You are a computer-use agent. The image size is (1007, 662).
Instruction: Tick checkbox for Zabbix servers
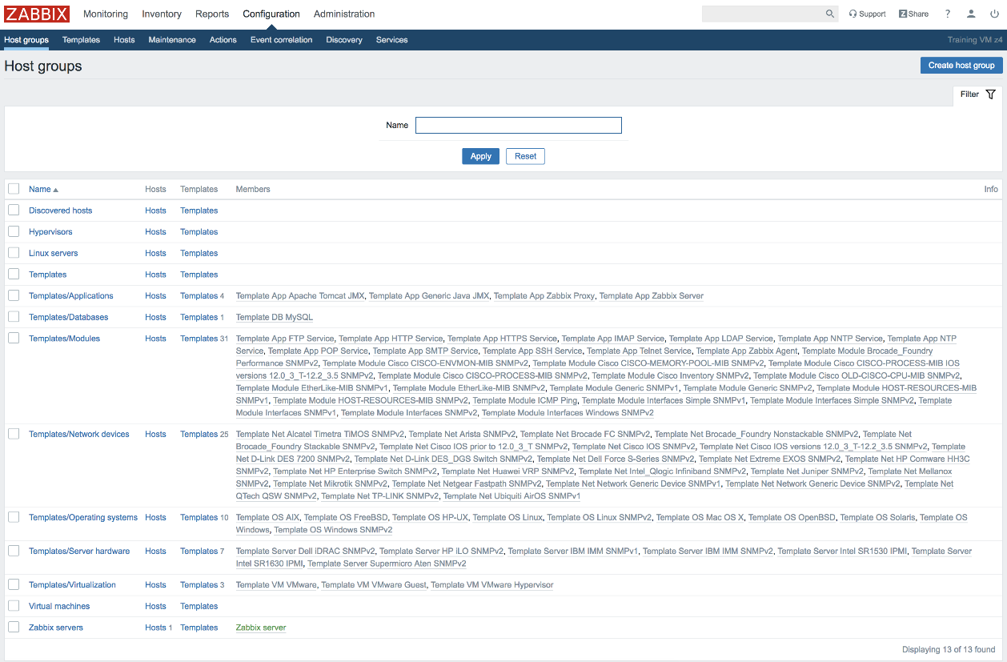pyautogui.click(x=14, y=627)
